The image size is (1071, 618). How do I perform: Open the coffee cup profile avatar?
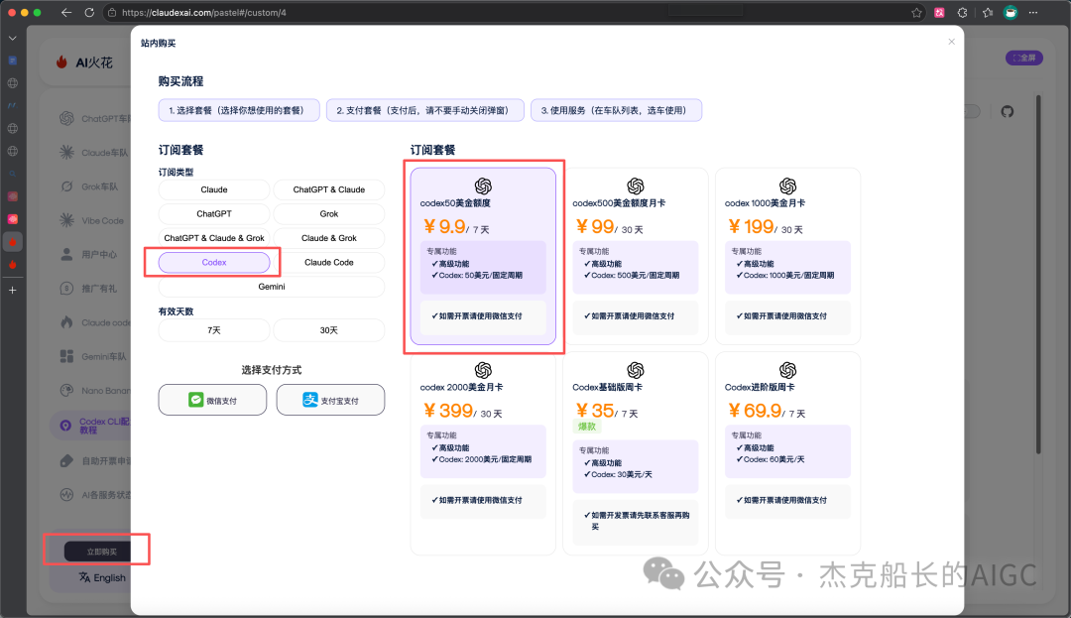click(1011, 12)
